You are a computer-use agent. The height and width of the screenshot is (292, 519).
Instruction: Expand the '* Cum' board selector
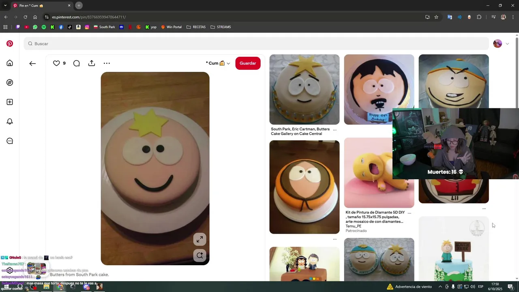[218, 63]
